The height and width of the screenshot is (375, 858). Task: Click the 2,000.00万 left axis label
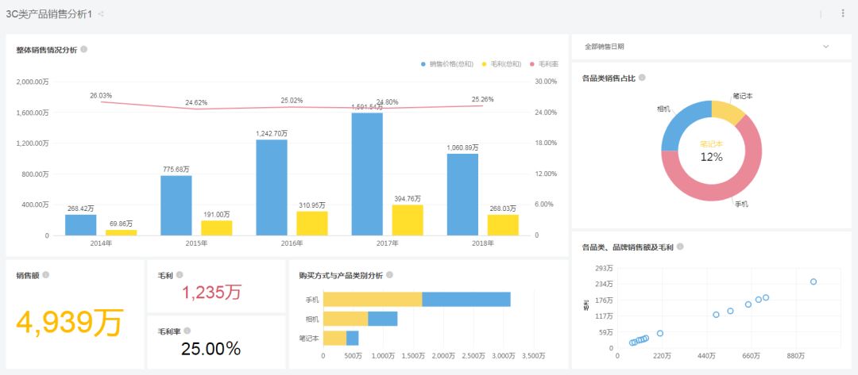point(33,82)
